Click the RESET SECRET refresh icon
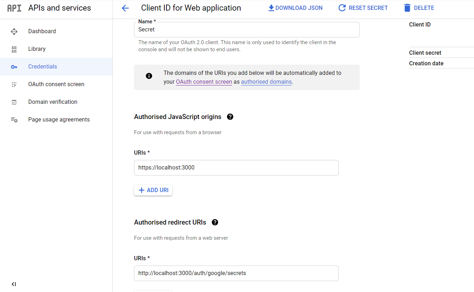474x292 pixels. tap(342, 7)
